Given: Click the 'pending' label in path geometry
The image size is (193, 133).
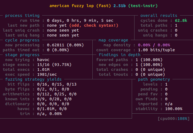Looking at the screenshot, I should (x=149, y=89).
